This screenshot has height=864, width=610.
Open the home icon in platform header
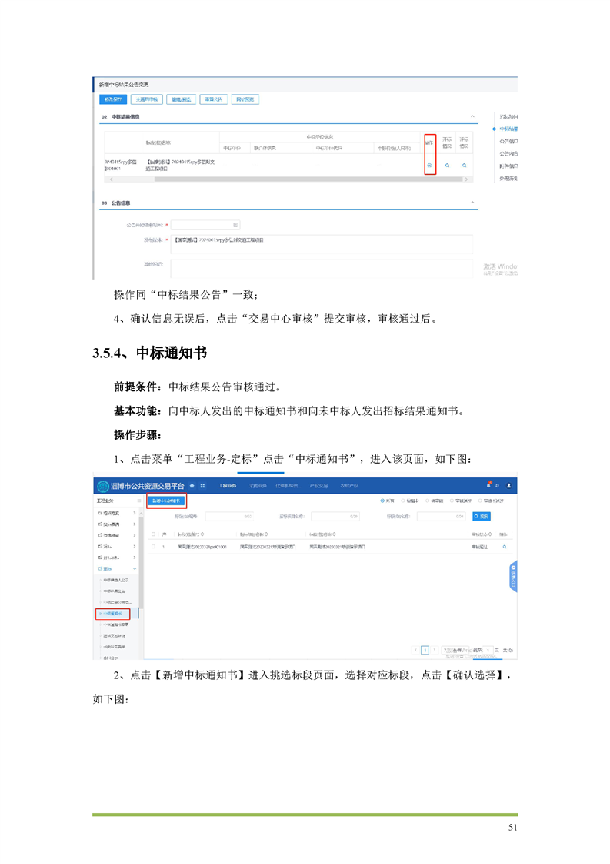pyautogui.click(x=192, y=486)
